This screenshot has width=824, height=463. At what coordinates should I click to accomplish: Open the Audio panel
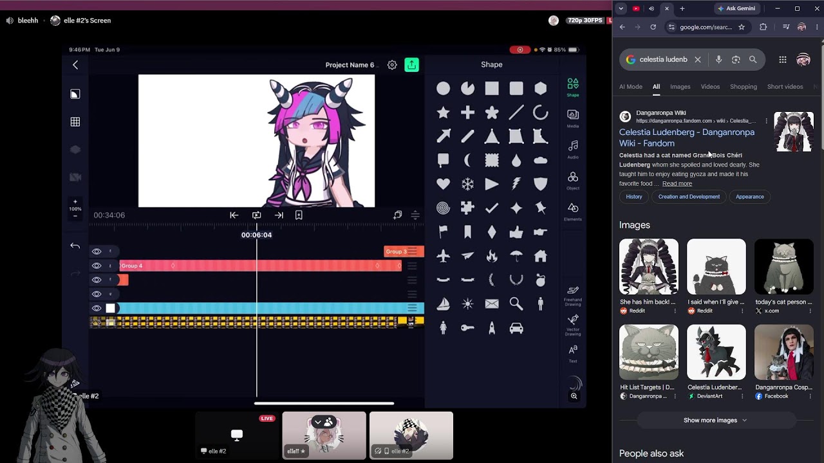pos(573,149)
